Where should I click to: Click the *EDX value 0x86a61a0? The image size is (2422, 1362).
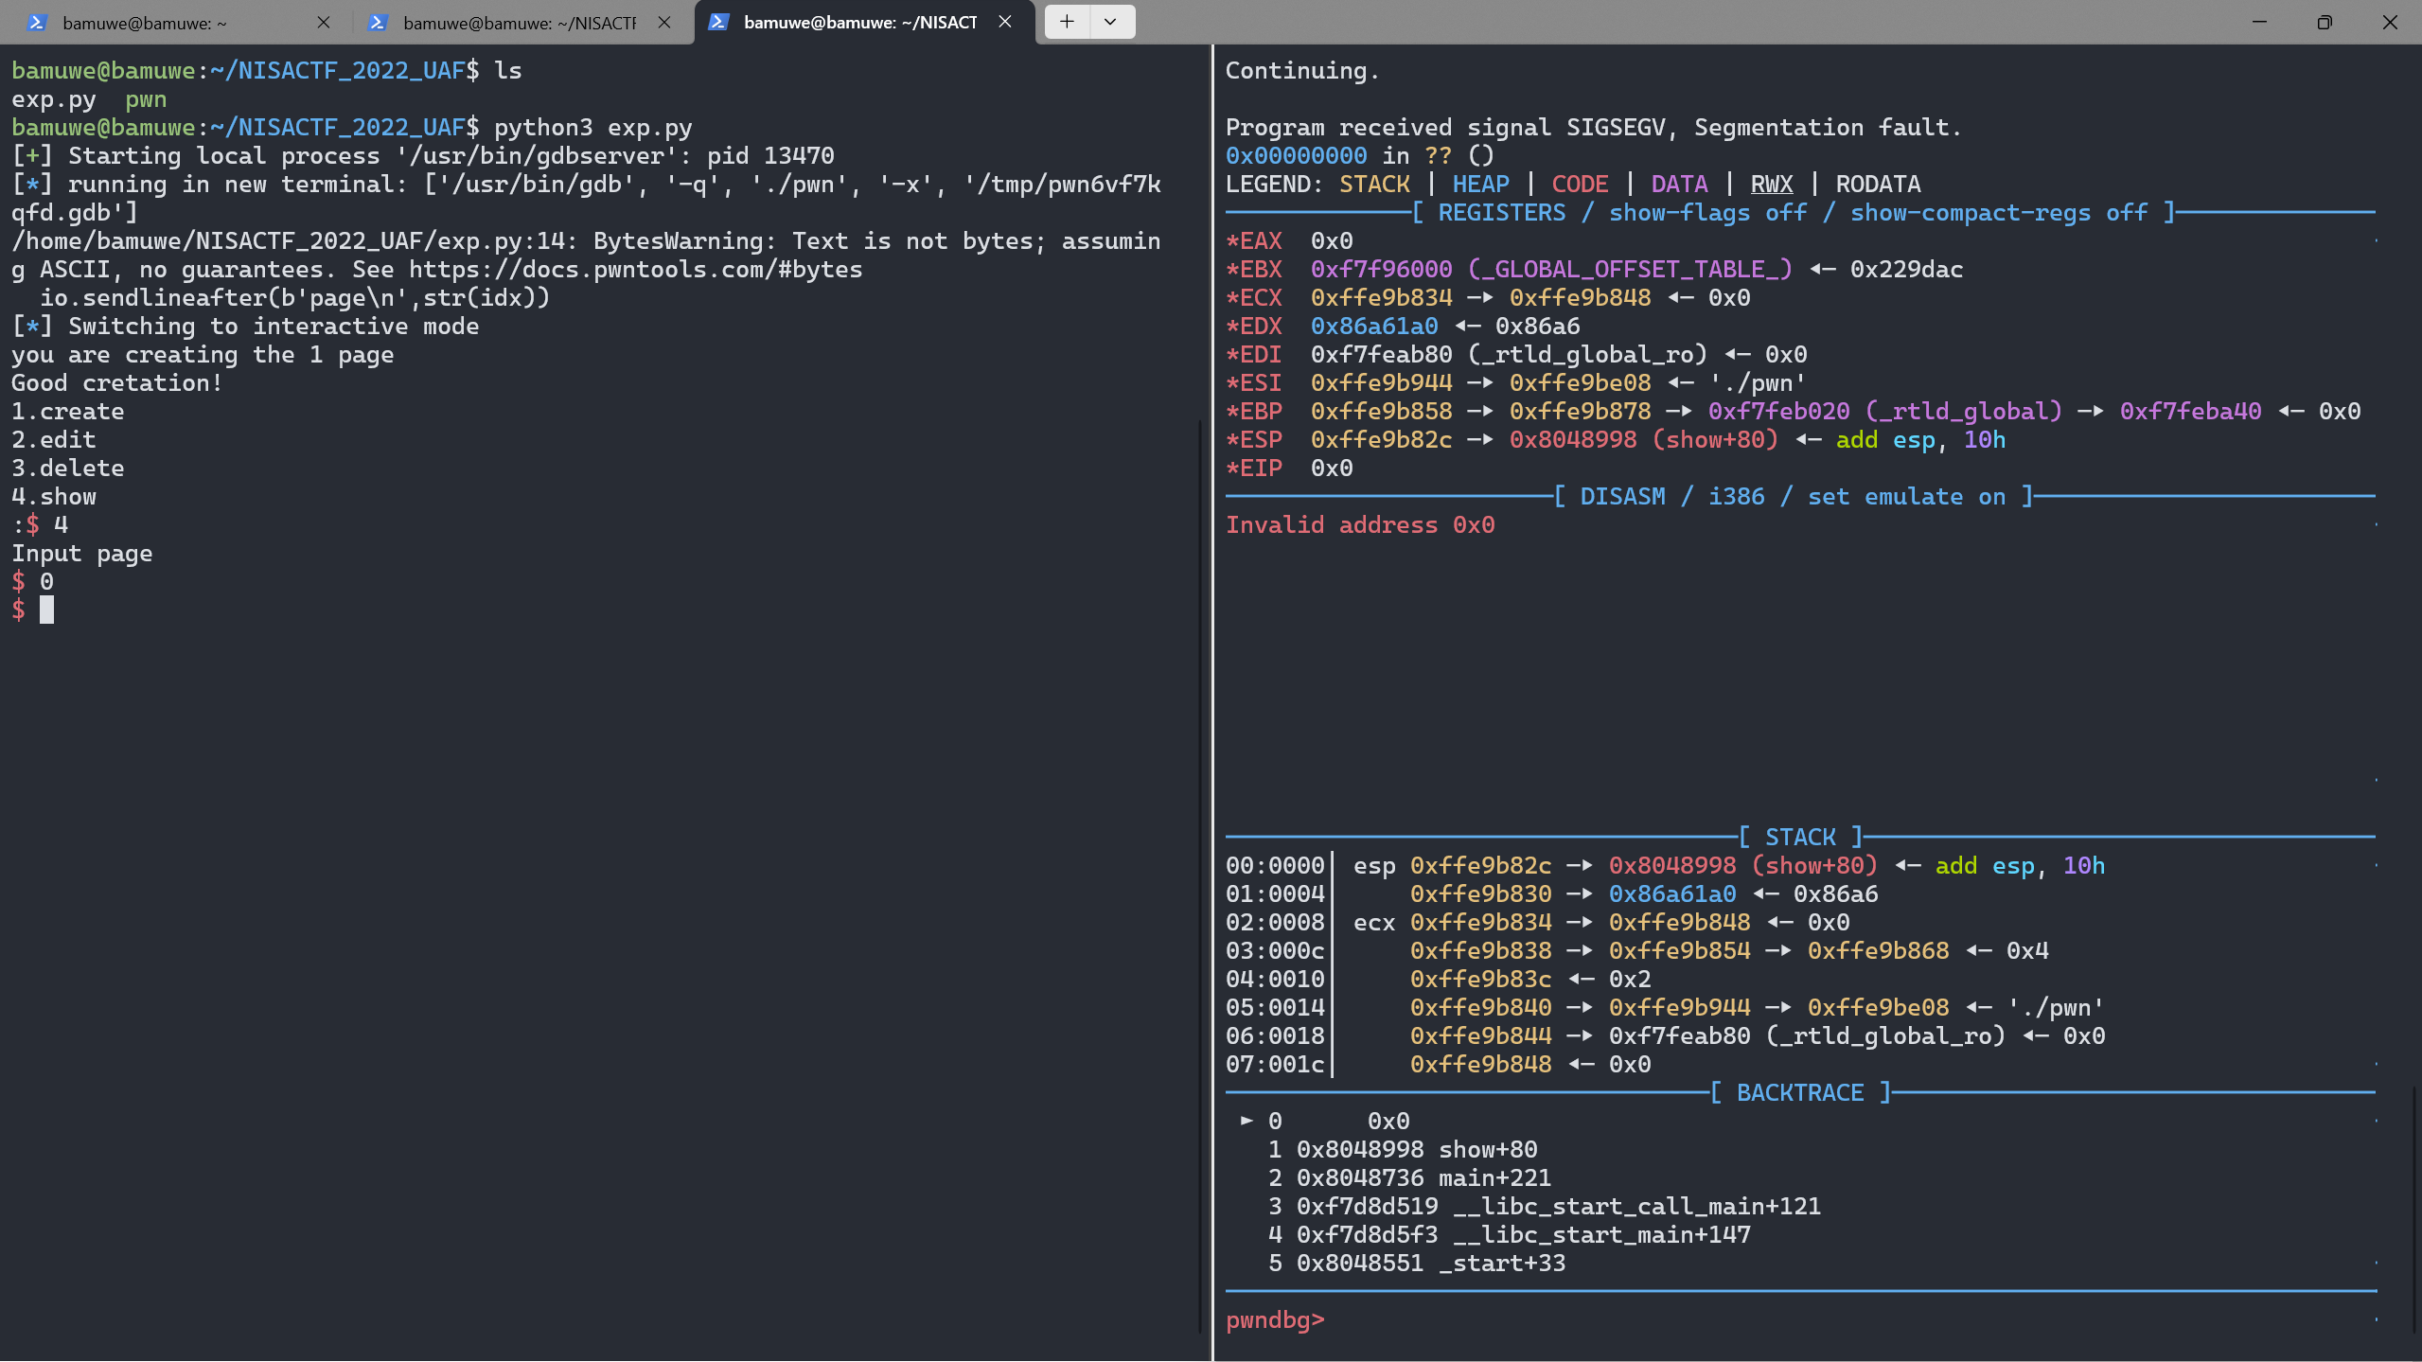tap(1374, 327)
